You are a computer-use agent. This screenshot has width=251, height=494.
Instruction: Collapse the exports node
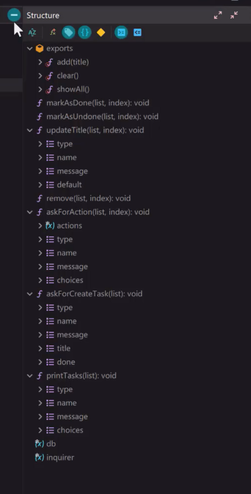(30, 48)
